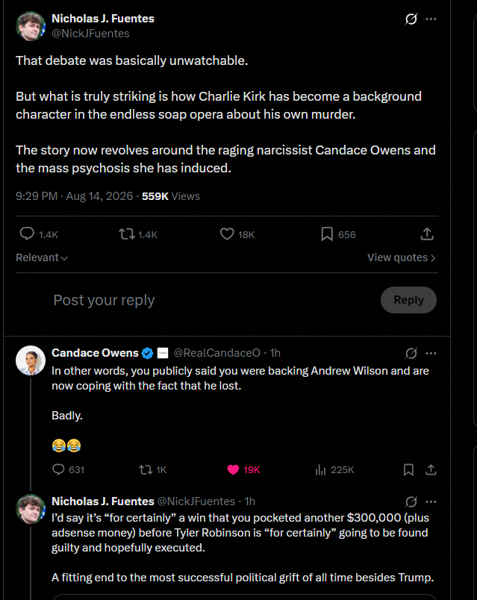Screen dimensions: 477x600
Task: Click the Reply button
Action: (408, 300)
